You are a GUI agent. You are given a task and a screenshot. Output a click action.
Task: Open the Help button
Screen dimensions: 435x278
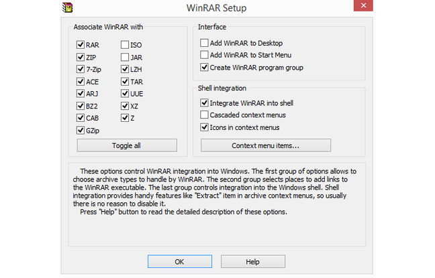click(252, 261)
